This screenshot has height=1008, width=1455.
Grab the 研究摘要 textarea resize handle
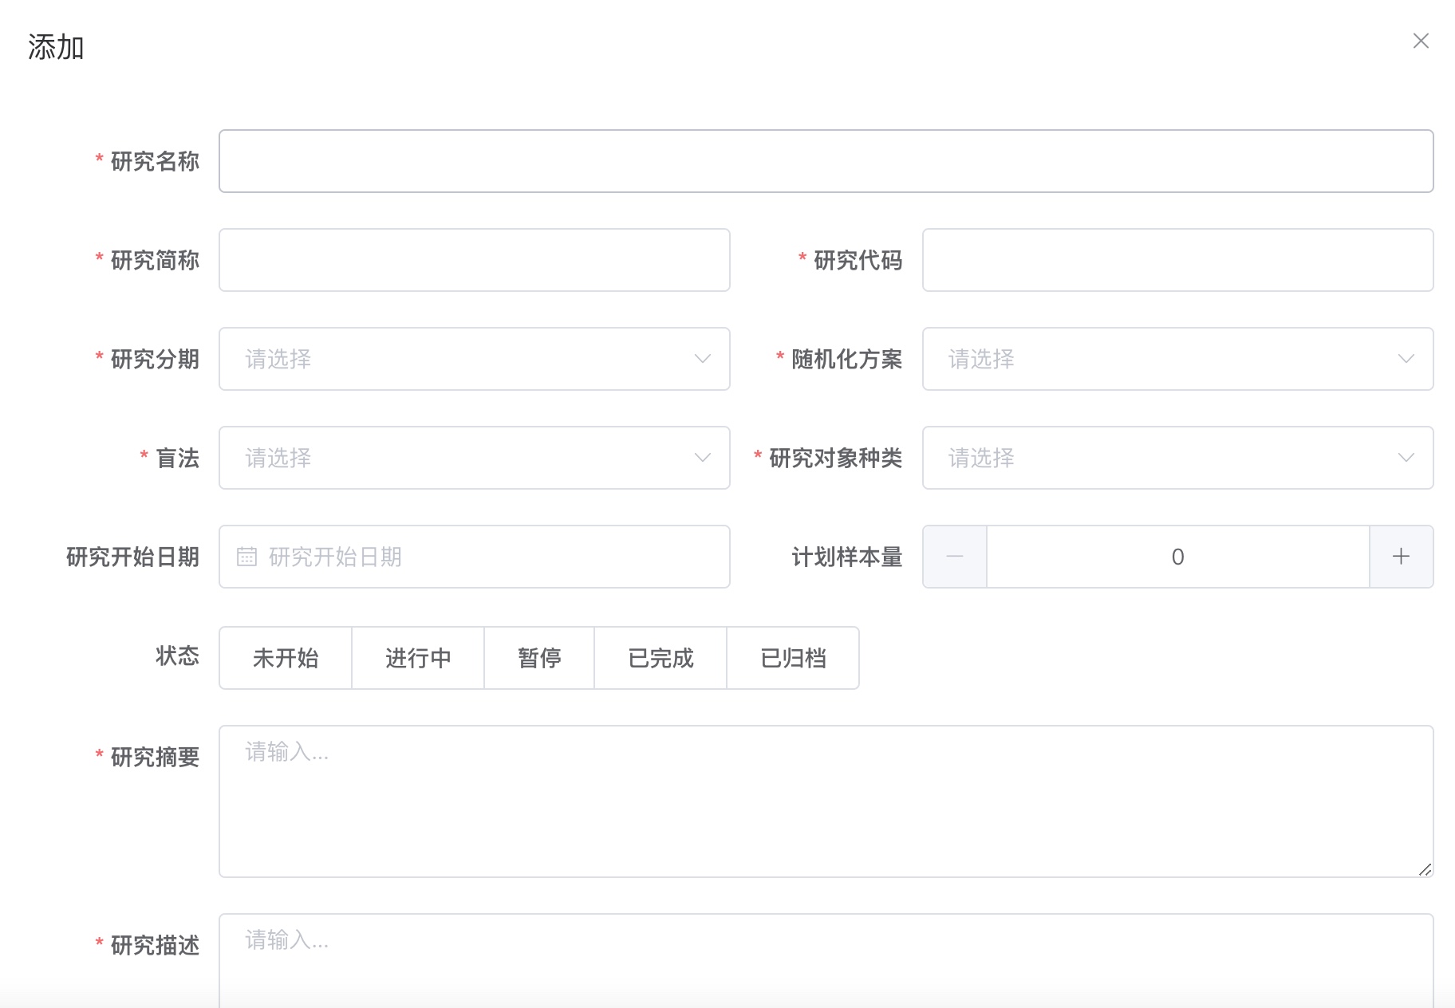coord(1425,869)
